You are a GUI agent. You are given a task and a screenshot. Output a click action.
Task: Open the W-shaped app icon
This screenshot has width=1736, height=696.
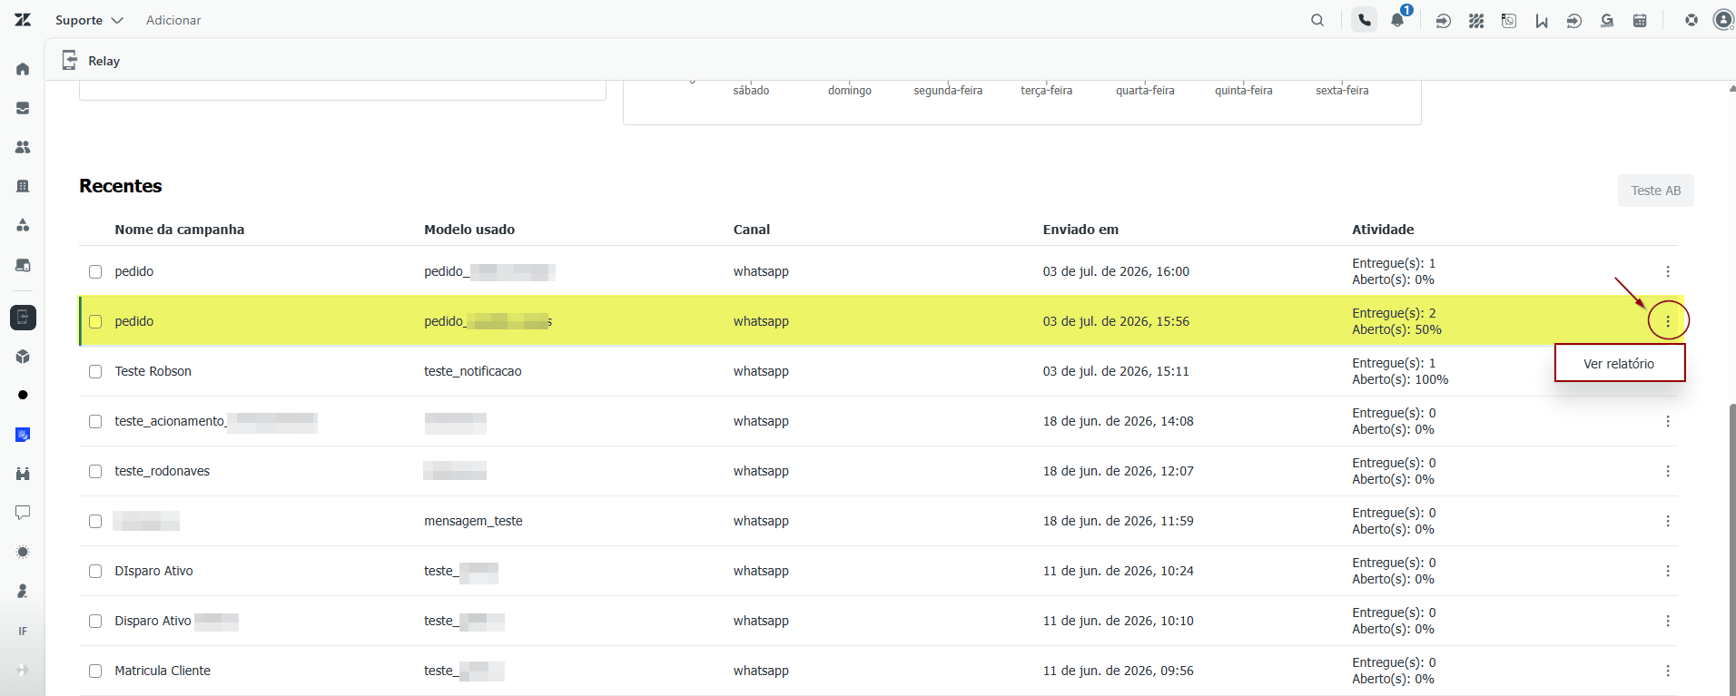[x=1542, y=20]
